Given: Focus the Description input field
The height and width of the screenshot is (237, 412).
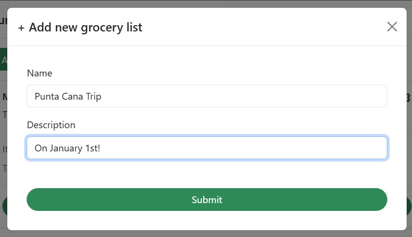Looking at the screenshot, I should pyautogui.click(x=207, y=148).
